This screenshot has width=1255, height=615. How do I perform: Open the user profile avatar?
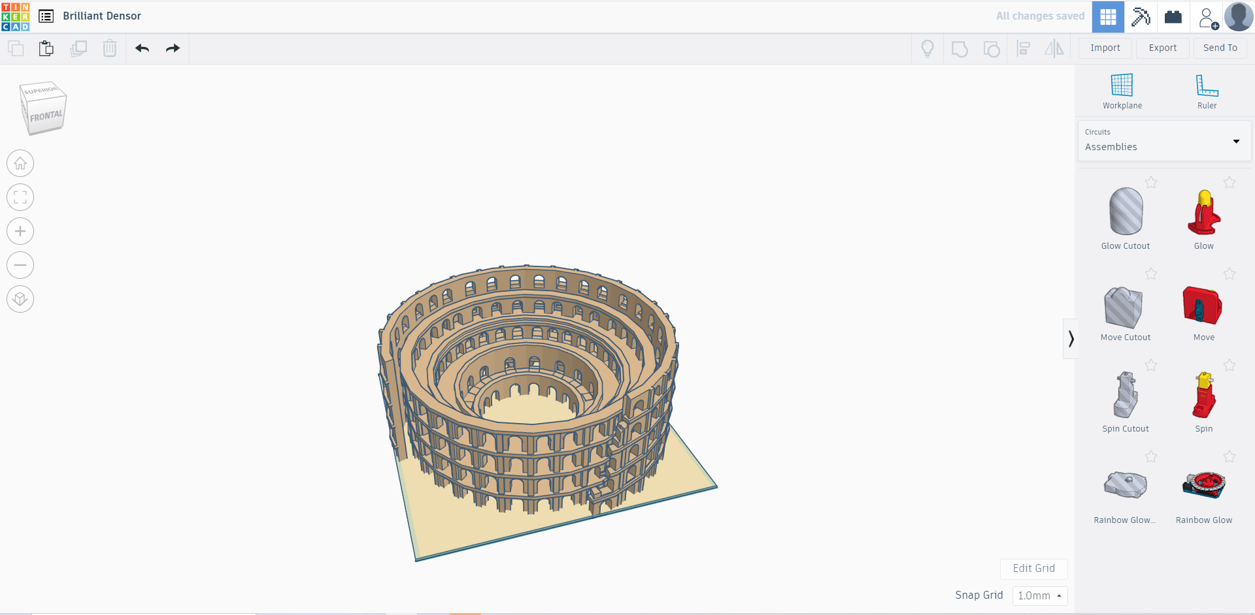coord(1239,16)
